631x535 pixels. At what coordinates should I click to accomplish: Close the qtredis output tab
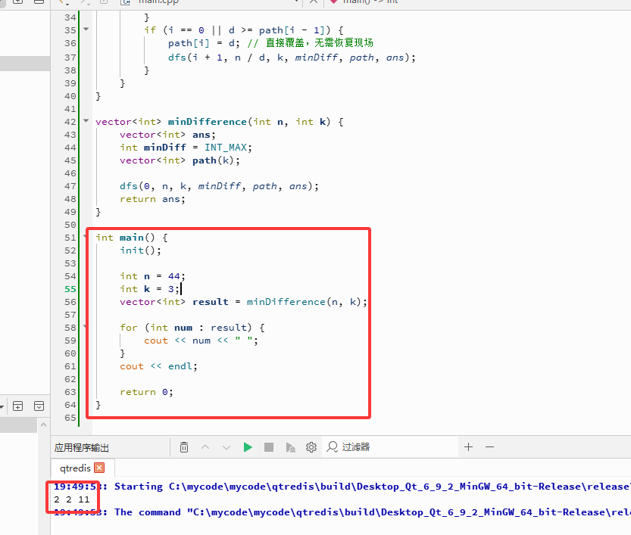click(x=99, y=468)
